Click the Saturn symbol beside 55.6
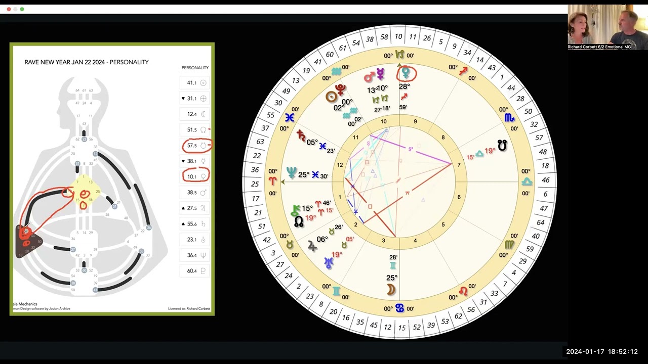 (x=204, y=224)
